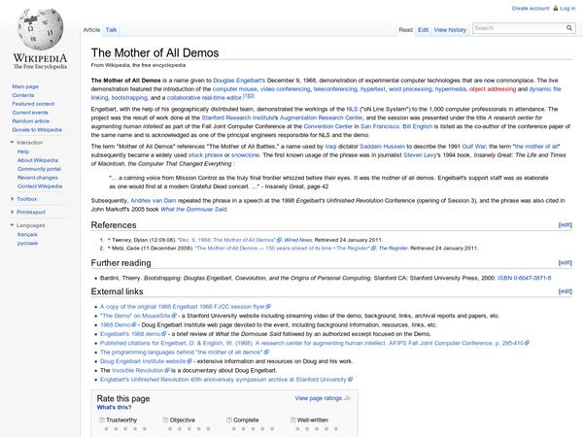Open Main page from sidebar
Screen dimensions: 583x437
point(25,86)
